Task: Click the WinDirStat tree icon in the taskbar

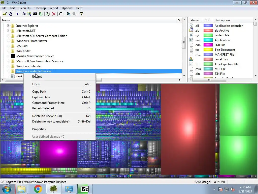Action: tap(53, 189)
